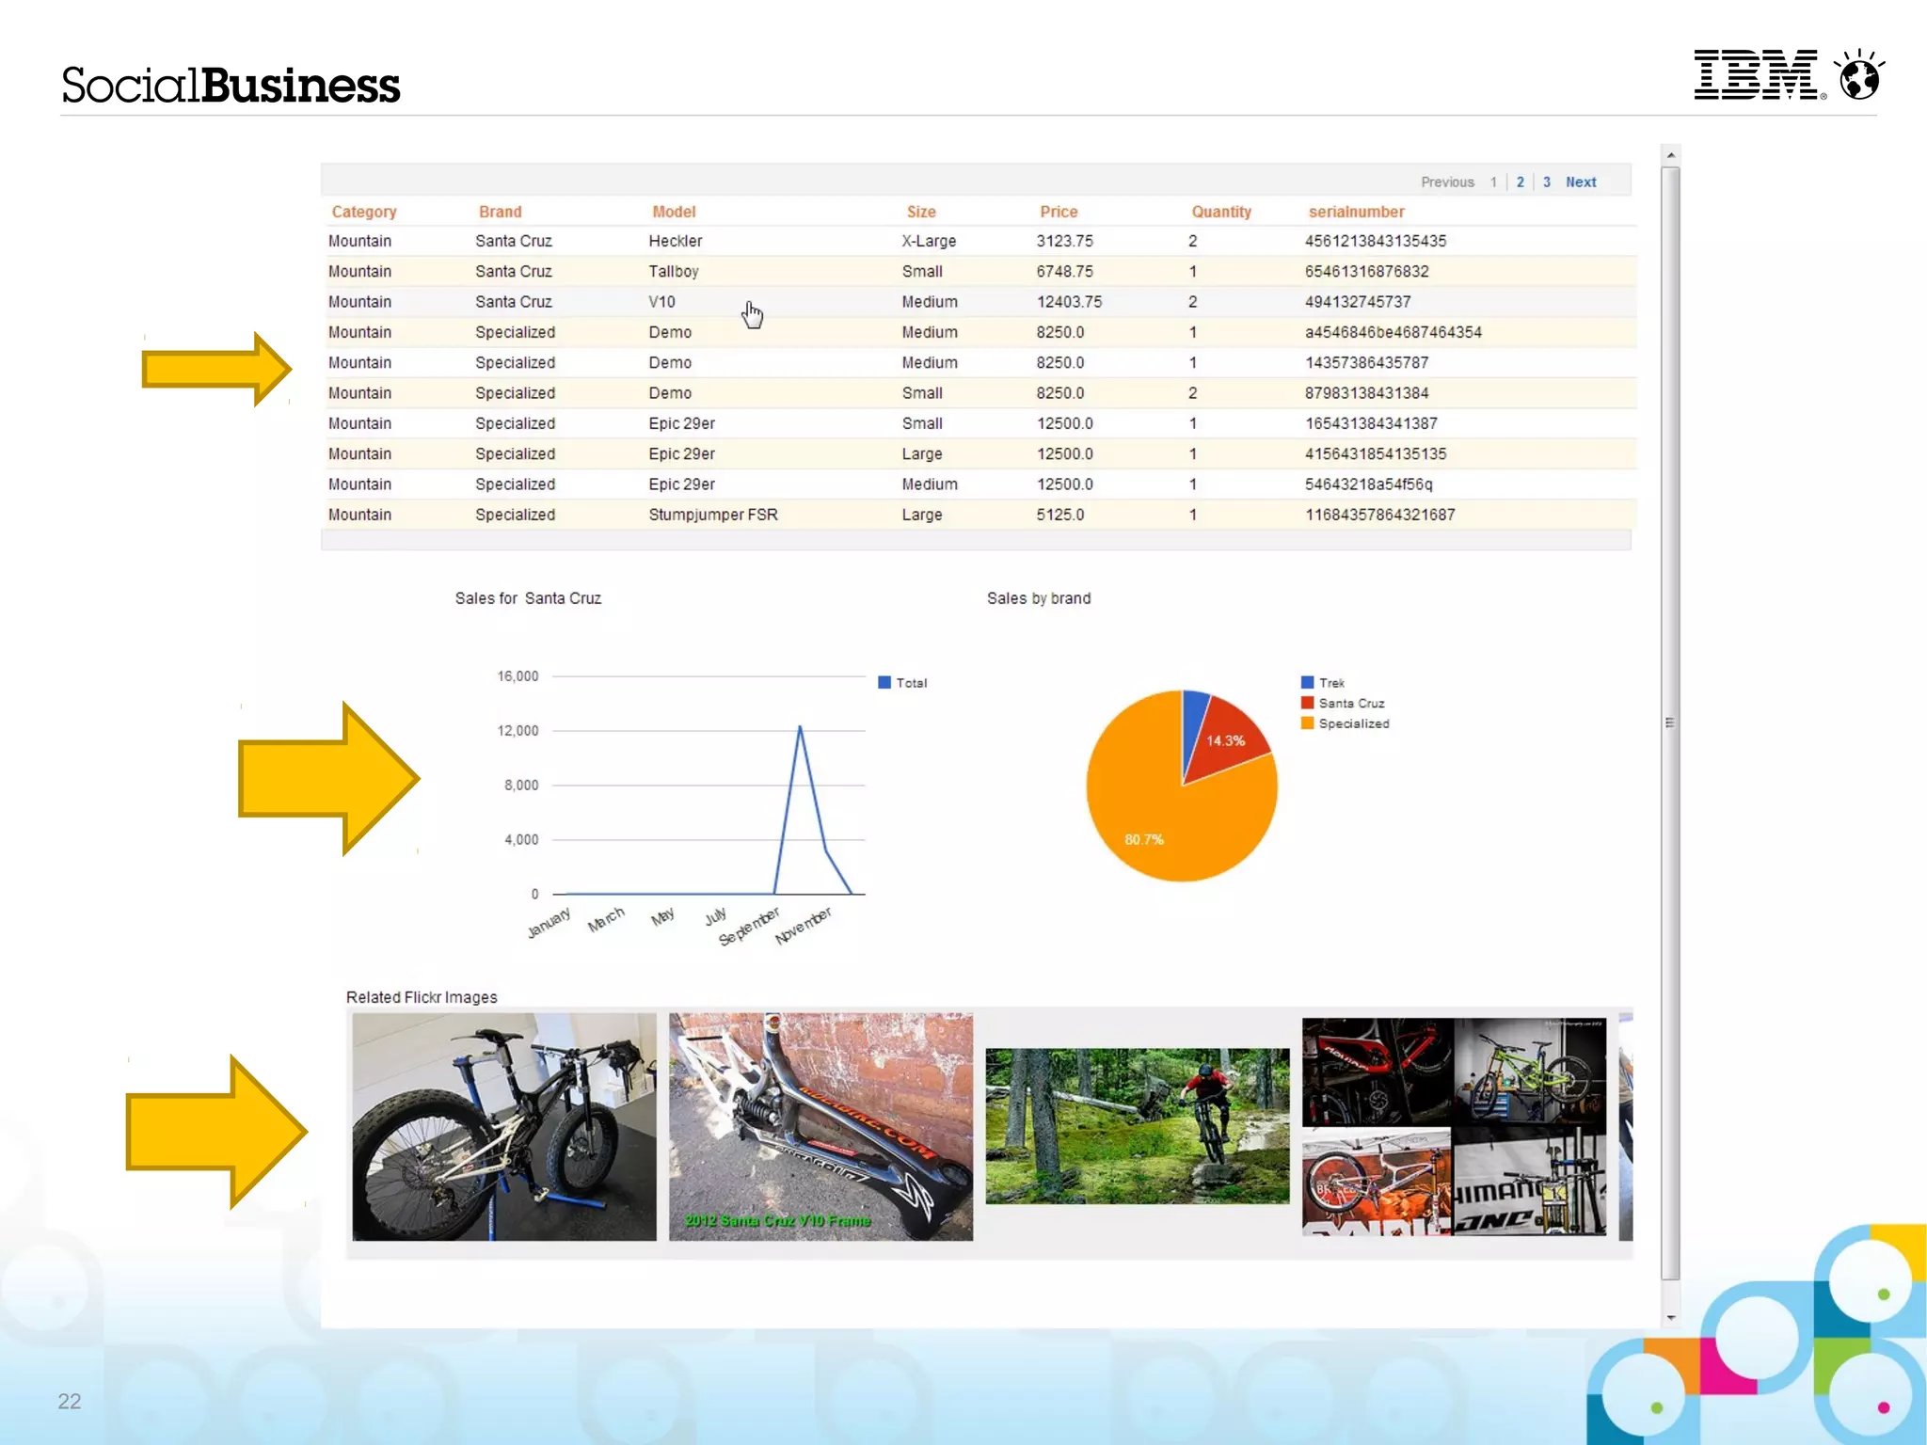
Task: Sort table by Price column header
Action: 1059,213
